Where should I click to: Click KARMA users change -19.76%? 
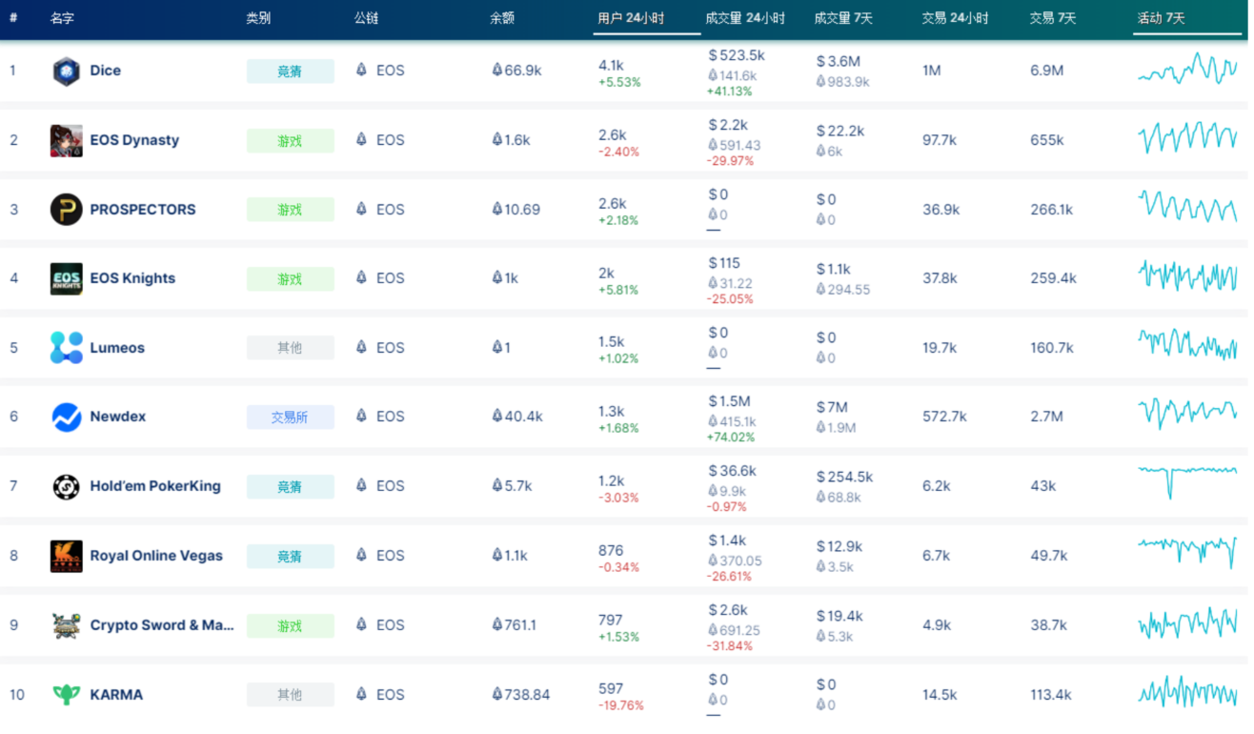click(621, 706)
